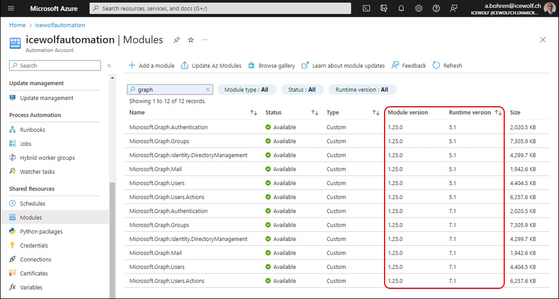Sort modules by the Status column arrows
Screen dimensions: 559x299
315,113
